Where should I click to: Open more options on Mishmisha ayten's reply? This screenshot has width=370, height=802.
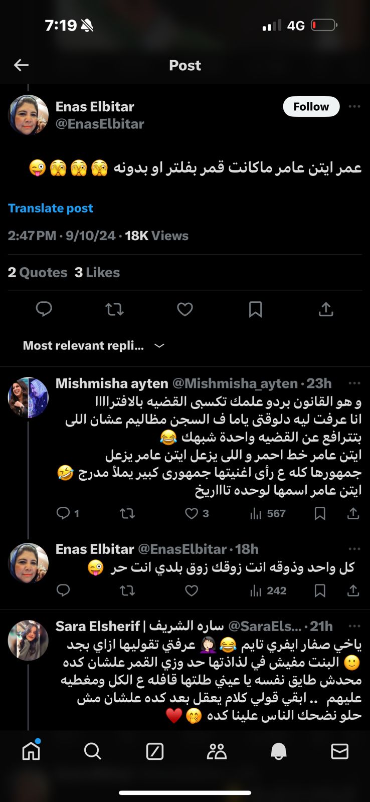pyautogui.click(x=354, y=383)
